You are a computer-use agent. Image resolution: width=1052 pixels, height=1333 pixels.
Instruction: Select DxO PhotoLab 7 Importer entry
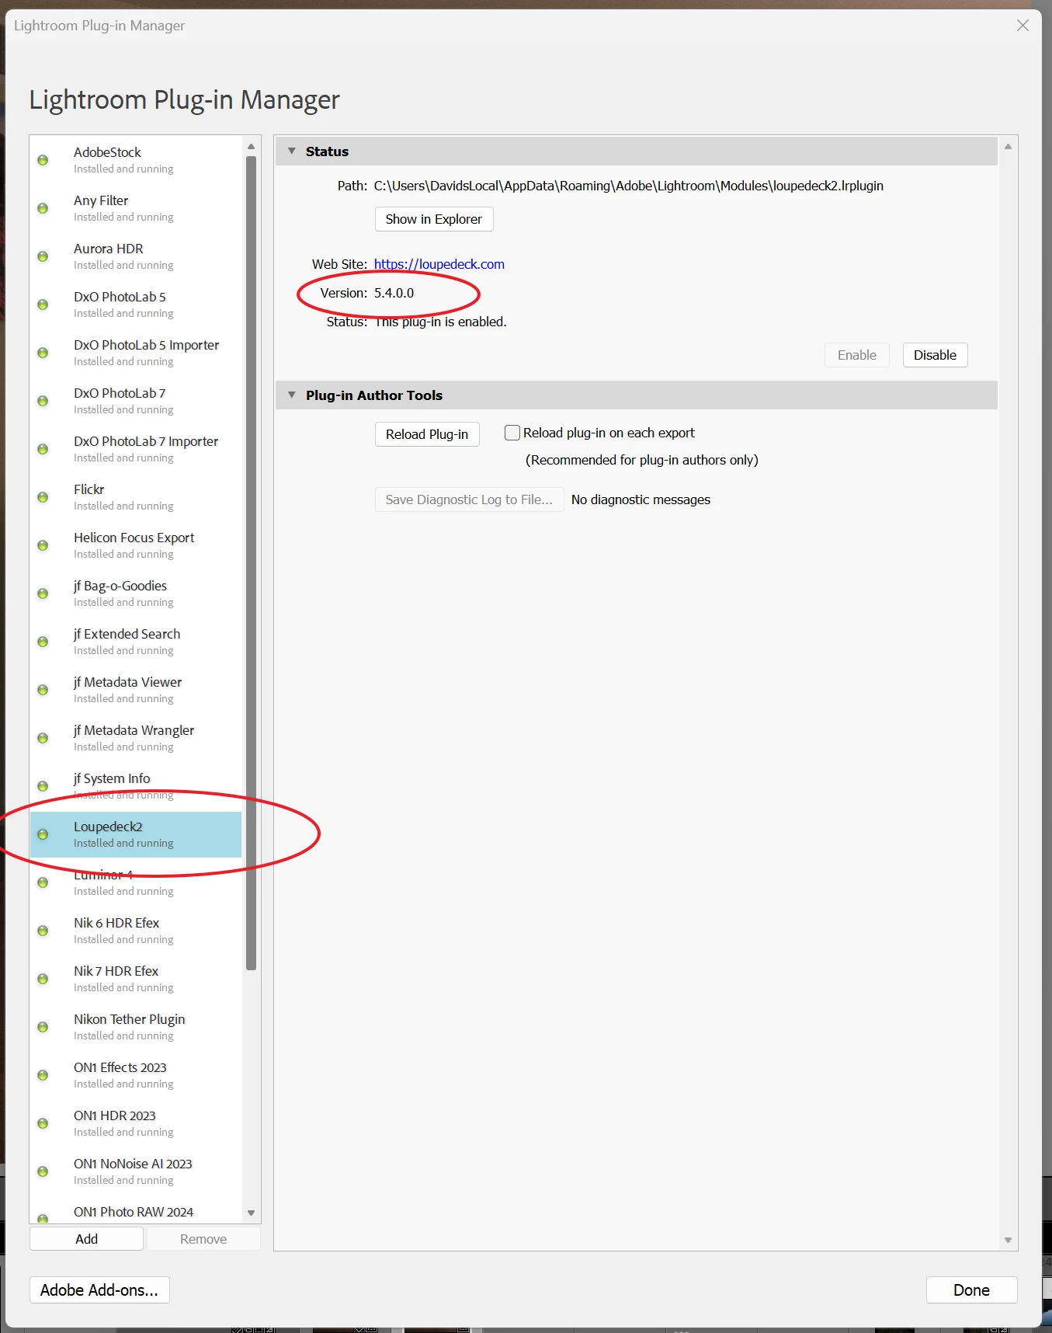pos(136,448)
